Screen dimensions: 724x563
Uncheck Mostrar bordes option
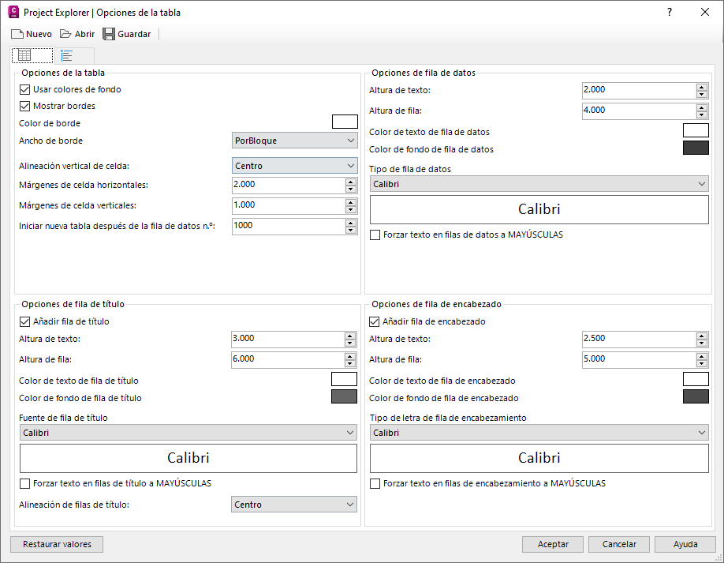tap(24, 106)
